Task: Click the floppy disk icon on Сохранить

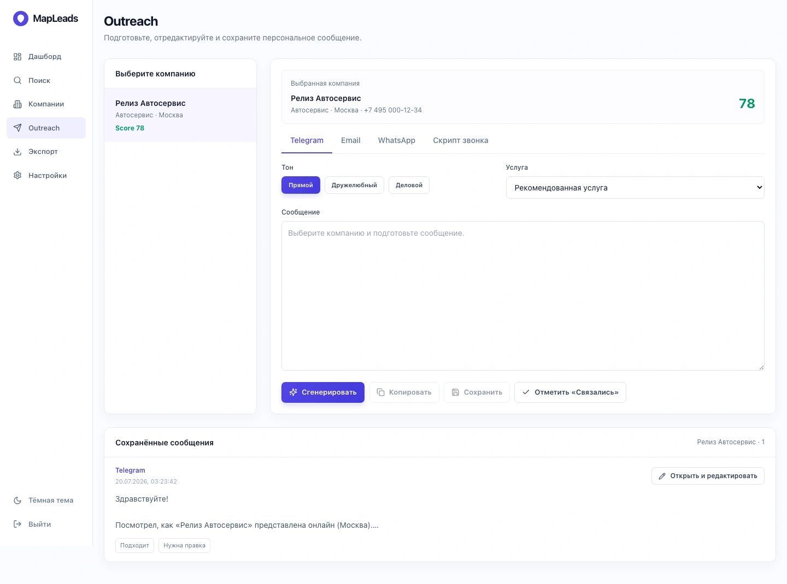Action: coord(456,392)
